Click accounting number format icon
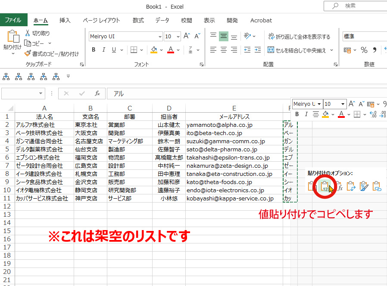The image size is (387, 286). click(347, 50)
